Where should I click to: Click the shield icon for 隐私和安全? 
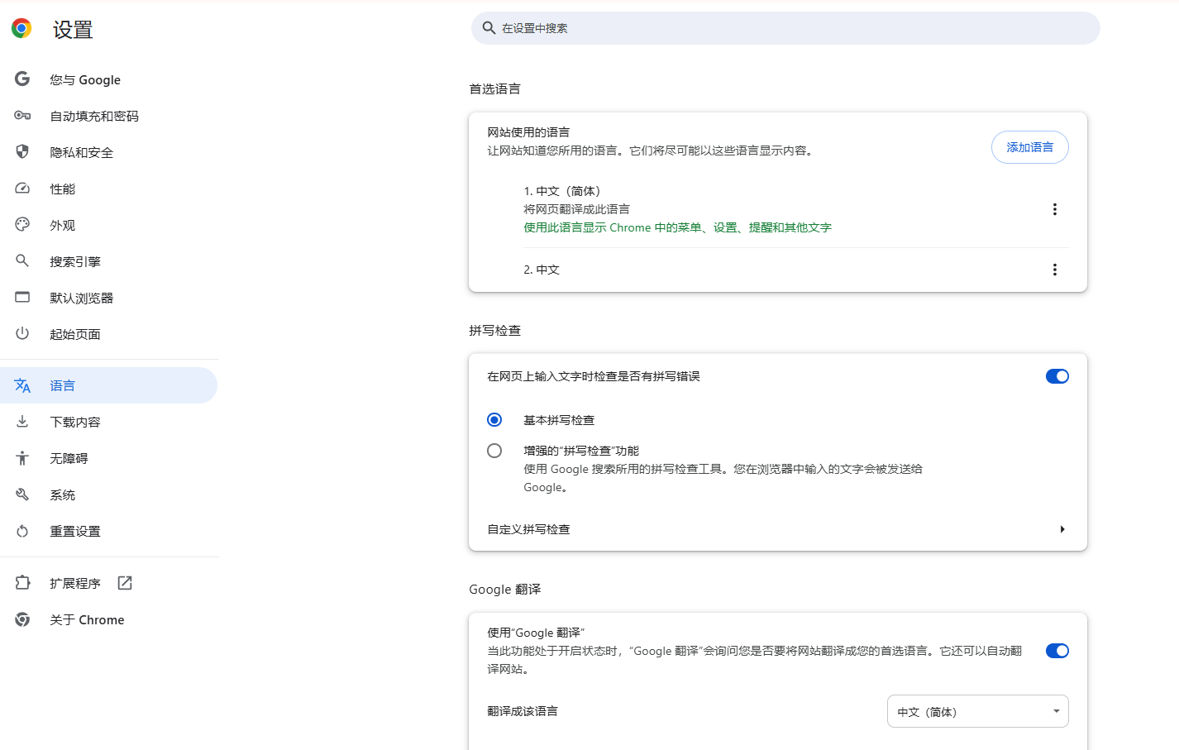tap(22, 152)
